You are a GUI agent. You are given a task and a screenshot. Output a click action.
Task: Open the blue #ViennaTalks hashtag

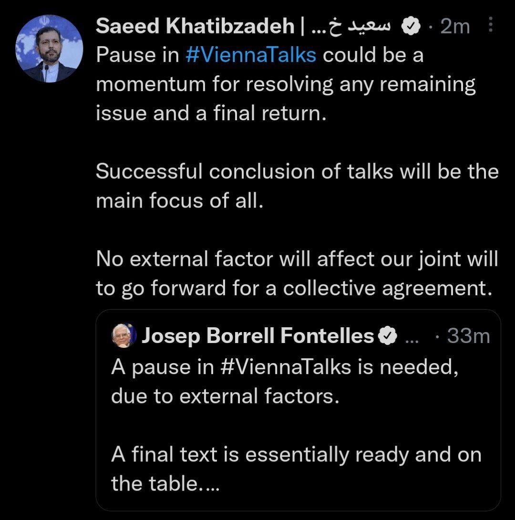(251, 55)
